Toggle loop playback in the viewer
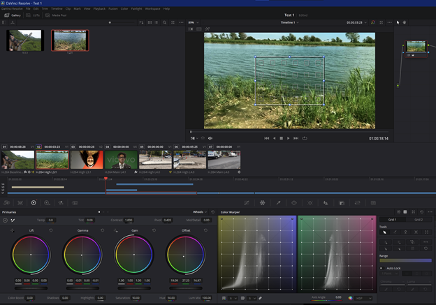 coord(305,138)
